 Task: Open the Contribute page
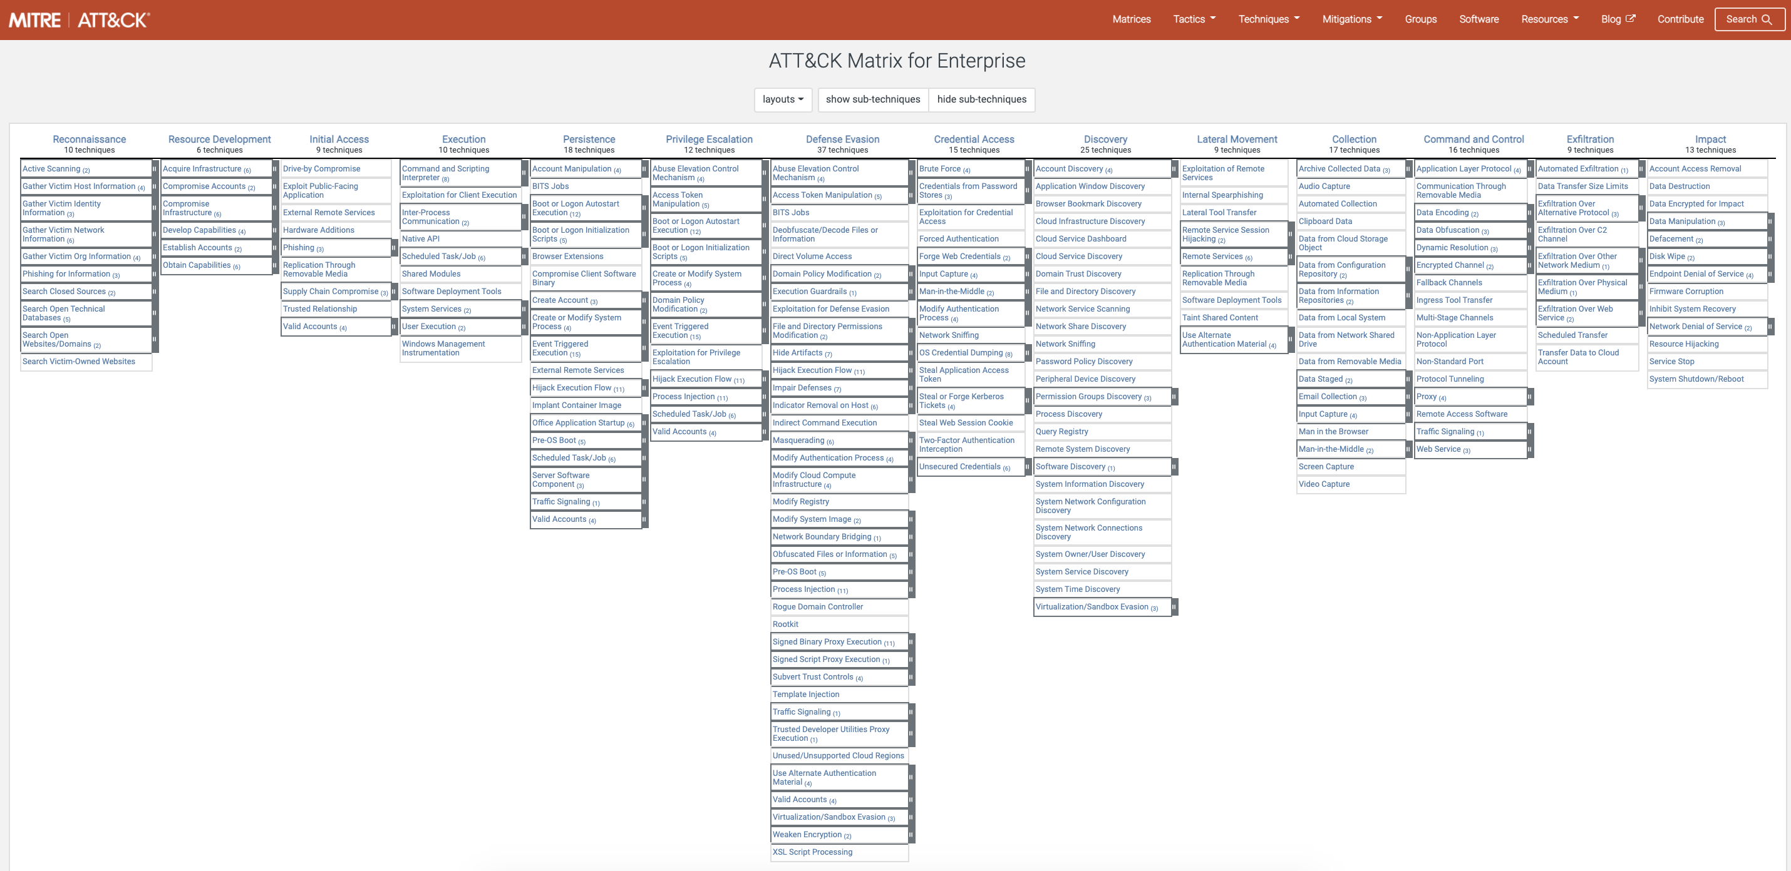tap(1680, 19)
